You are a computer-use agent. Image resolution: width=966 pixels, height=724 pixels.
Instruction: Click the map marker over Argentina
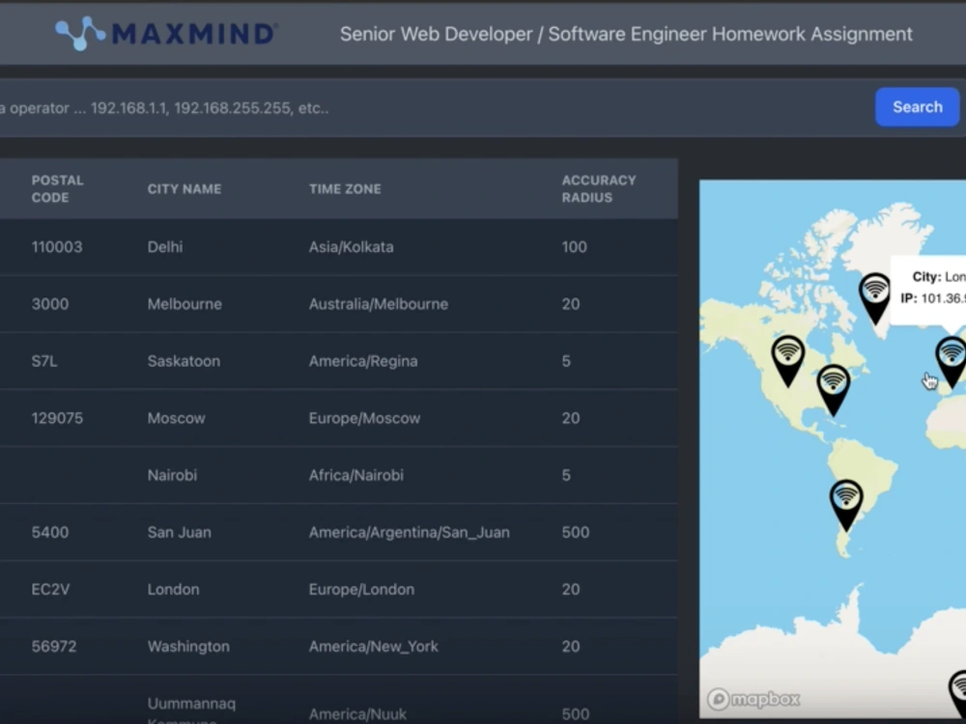point(846,506)
